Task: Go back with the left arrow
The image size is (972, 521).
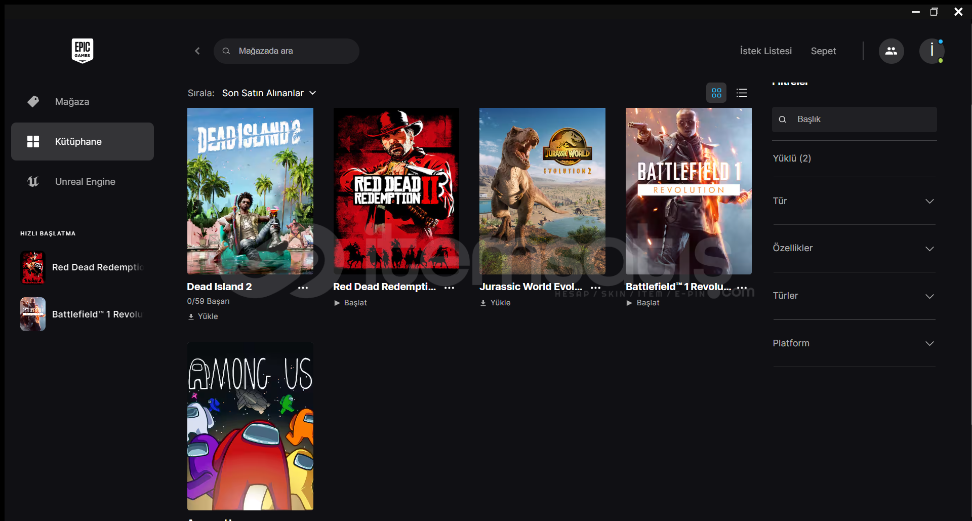Action: click(197, 51)
